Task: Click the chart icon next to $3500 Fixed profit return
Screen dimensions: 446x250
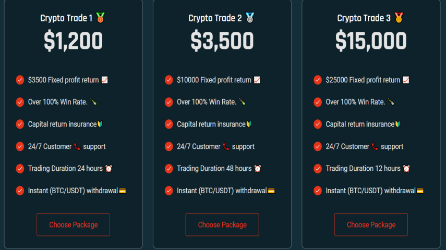Action: [x=105, y=80]
